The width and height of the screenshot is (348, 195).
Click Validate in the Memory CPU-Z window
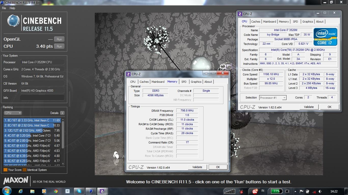pyautogui.click(x=197, y=167)
